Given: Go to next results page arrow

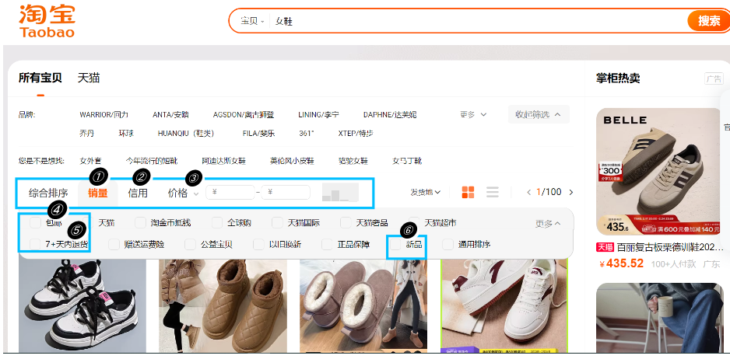Looking at the screenshot, I should pyautogui.click(x=571, y=192).
